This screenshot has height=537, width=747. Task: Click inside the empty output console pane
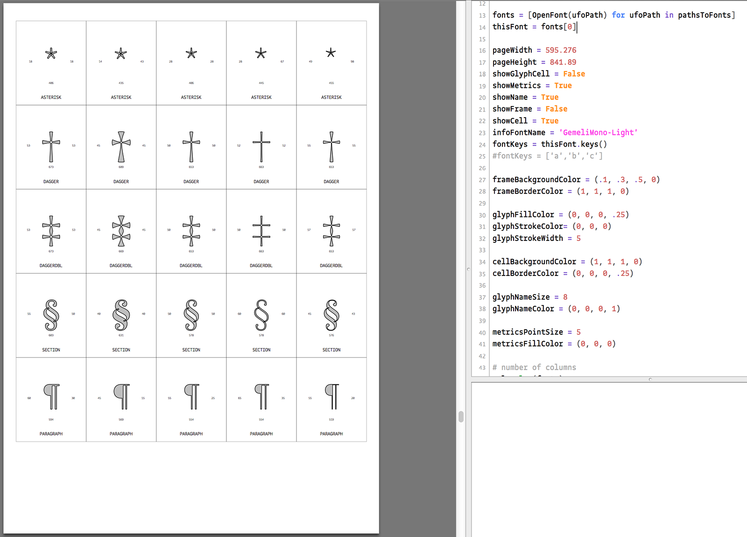(x=607, y=458)
